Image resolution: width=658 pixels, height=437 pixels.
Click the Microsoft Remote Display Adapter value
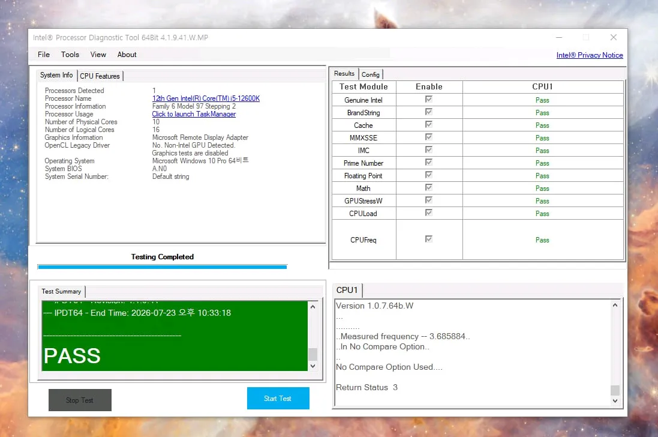point(200,137)
